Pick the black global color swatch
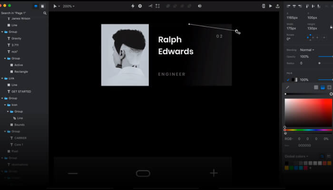 click(287, 163)
